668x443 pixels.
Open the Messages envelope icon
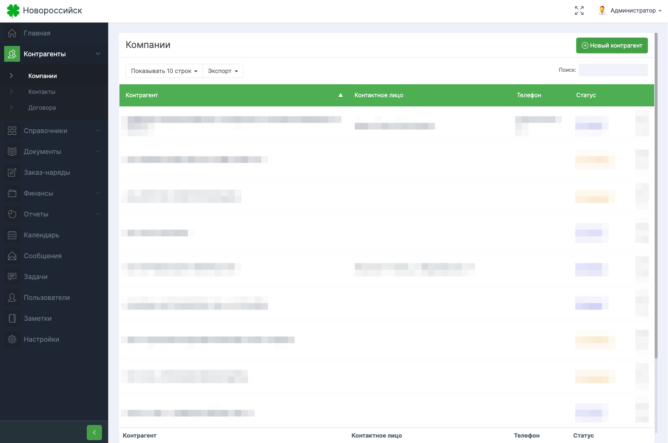12,256
